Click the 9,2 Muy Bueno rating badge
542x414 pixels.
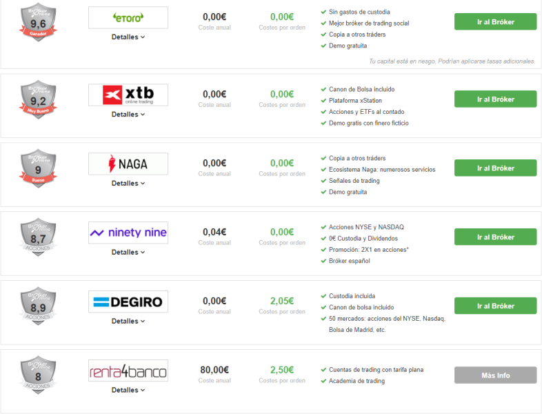[x=38, y=99]
